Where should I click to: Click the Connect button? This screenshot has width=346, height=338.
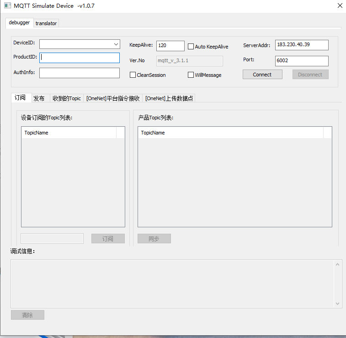click(262, 75)
